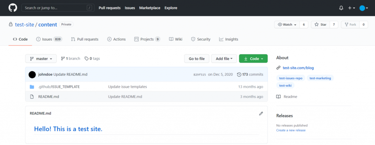Open the master branch selector
This screenshot has width=375, height=145.
(41, 59)
